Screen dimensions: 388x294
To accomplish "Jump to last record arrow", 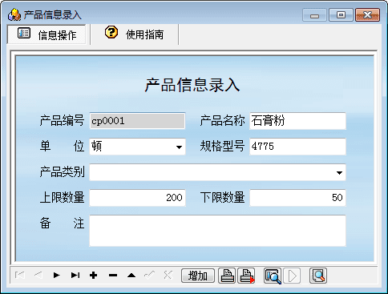I will coord(75,275).
